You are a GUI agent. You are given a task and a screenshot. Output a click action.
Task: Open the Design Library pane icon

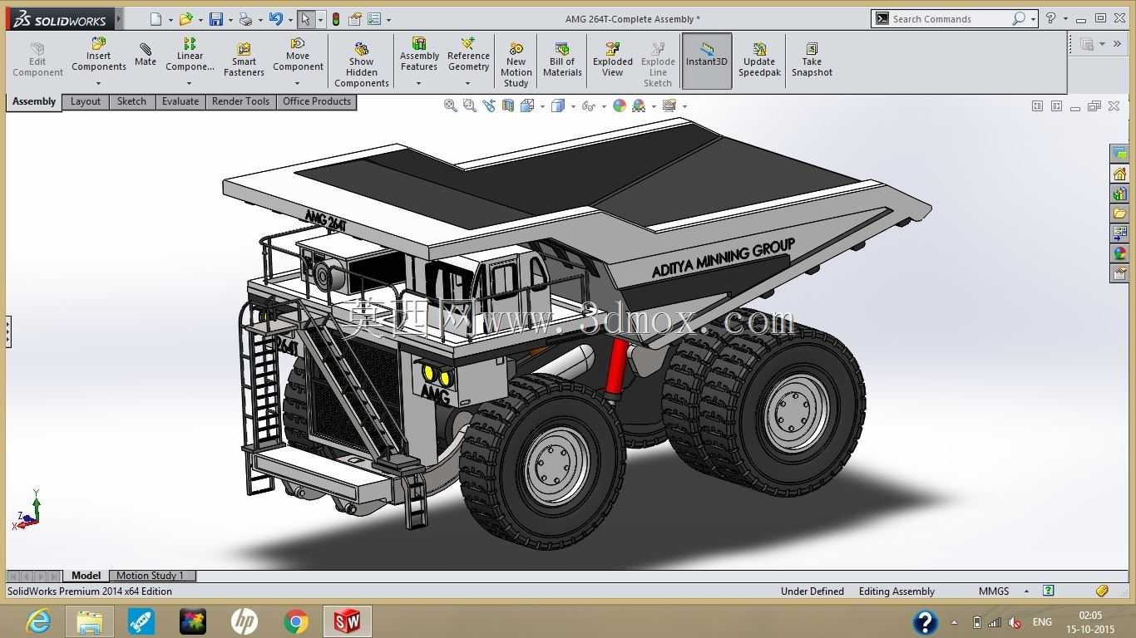pos(1119,194)
